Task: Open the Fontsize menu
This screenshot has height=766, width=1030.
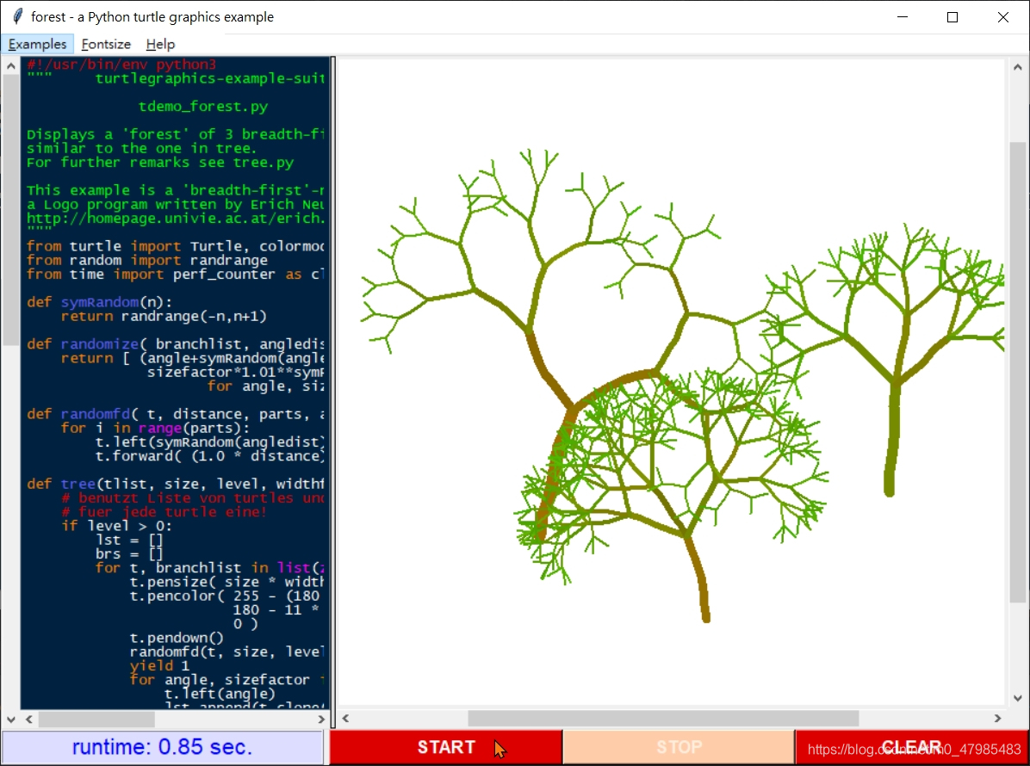Action: tap(105, 44)
